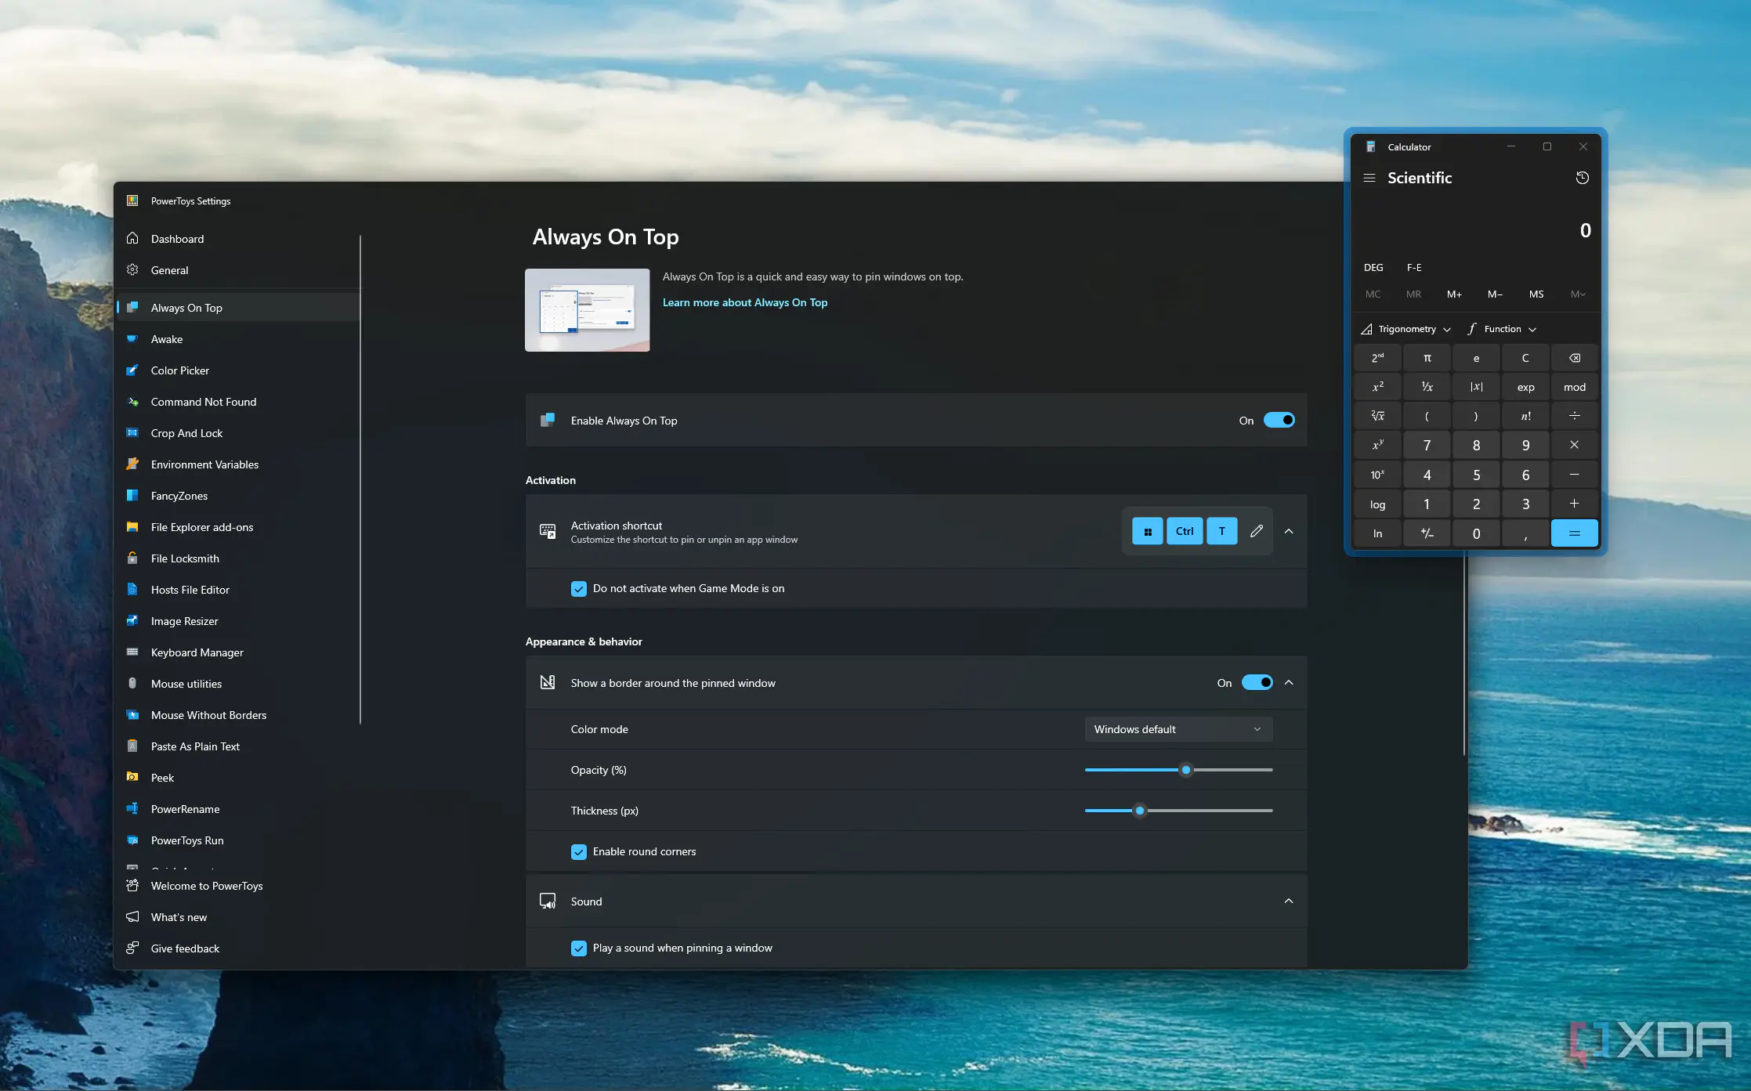Select Always On Top in sidebar

(x=239, y=308)
